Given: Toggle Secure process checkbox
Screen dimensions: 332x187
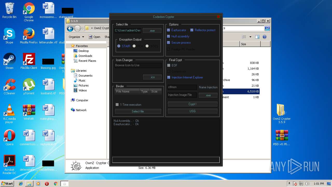Looking at the screenshot, I should pyautogui.click(x=169, y=43).
